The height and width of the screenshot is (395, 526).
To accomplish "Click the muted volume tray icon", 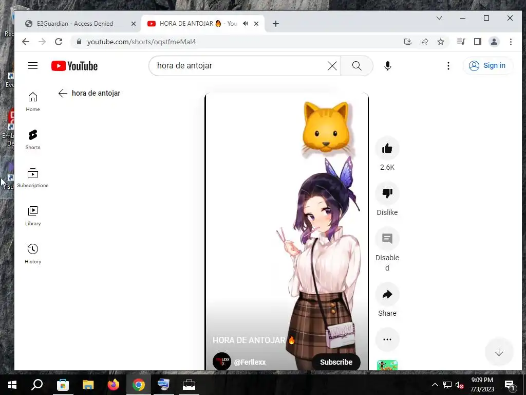I will (460, 385).
